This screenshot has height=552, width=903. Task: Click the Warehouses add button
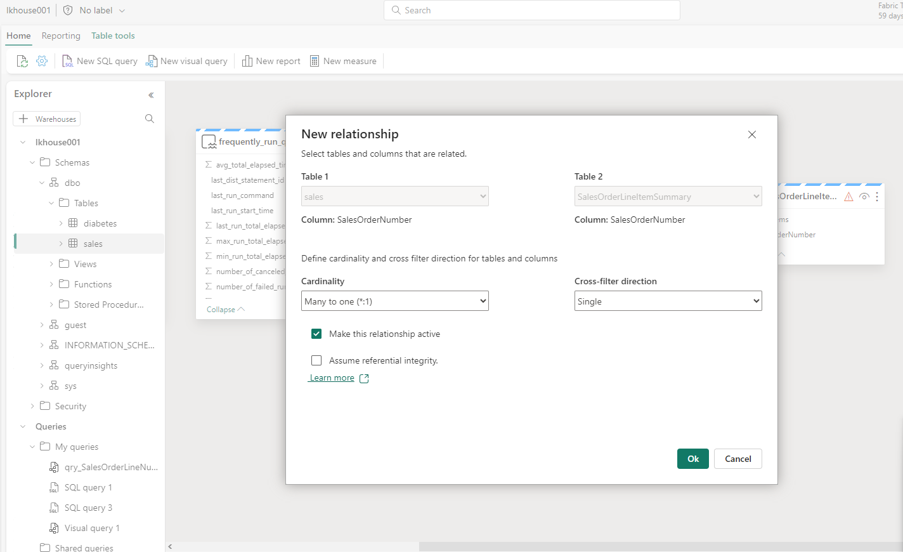tap(47, 119)
